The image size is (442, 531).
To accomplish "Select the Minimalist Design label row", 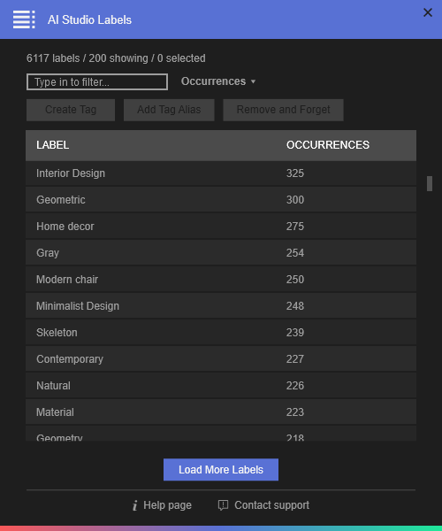I will pos(221,306).
